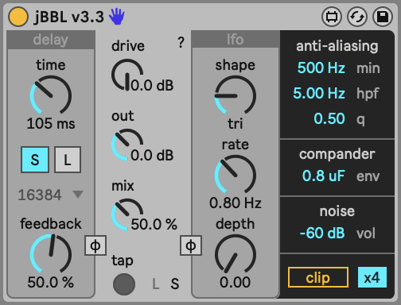Click the 0.8 uF env value
401x305 pixels.
tap(323, 176)
